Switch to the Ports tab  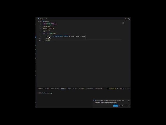point(69,89)
